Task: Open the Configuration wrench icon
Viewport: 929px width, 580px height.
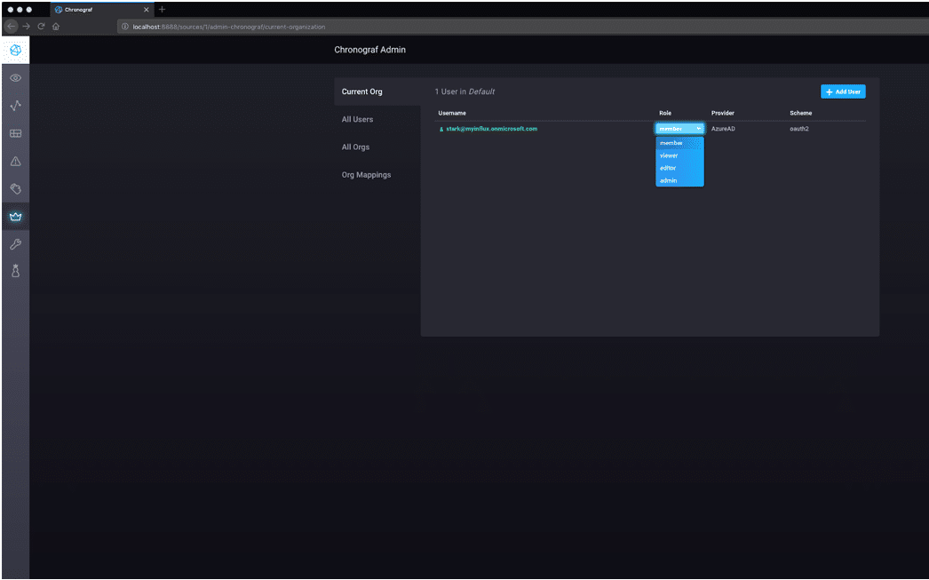Action: pyautogui.click(x=15, y=244)
